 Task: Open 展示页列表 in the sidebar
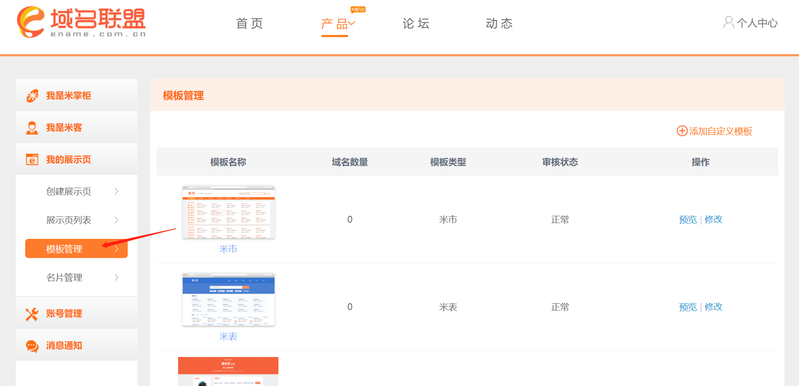(x=68, y=220)
